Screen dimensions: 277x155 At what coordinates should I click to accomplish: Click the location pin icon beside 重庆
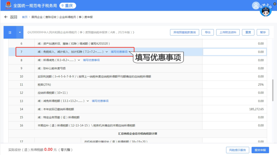(63, 6)
